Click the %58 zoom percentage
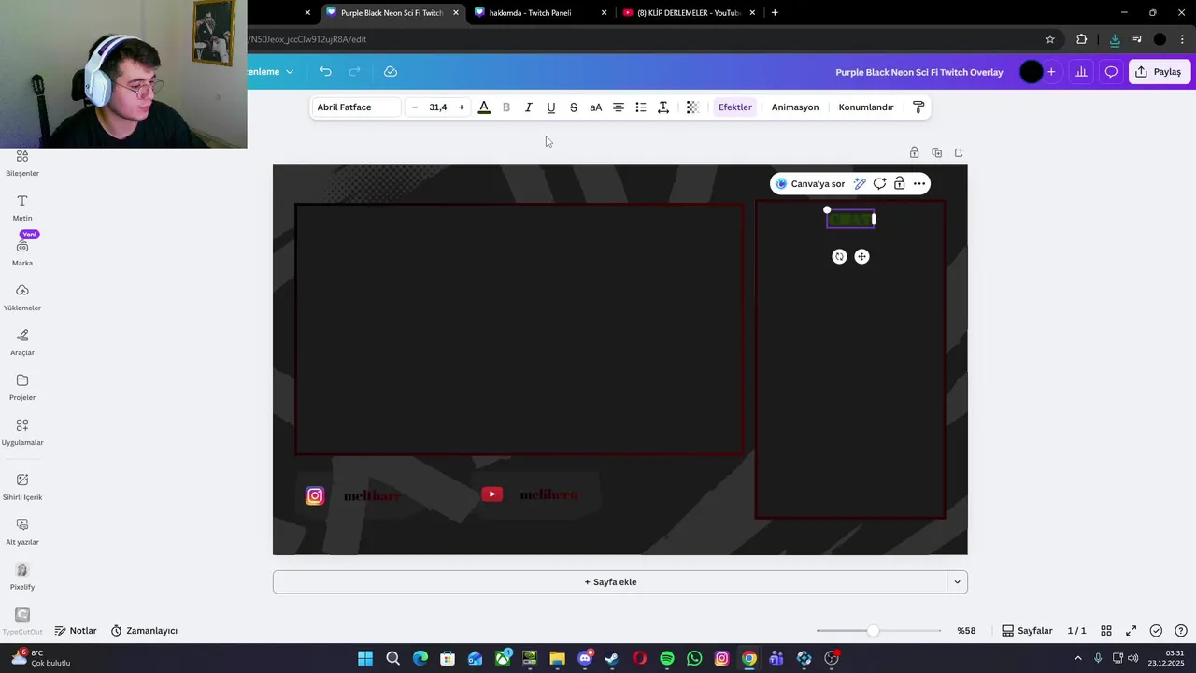The image size is (1196, 673). tap(966, 631)
